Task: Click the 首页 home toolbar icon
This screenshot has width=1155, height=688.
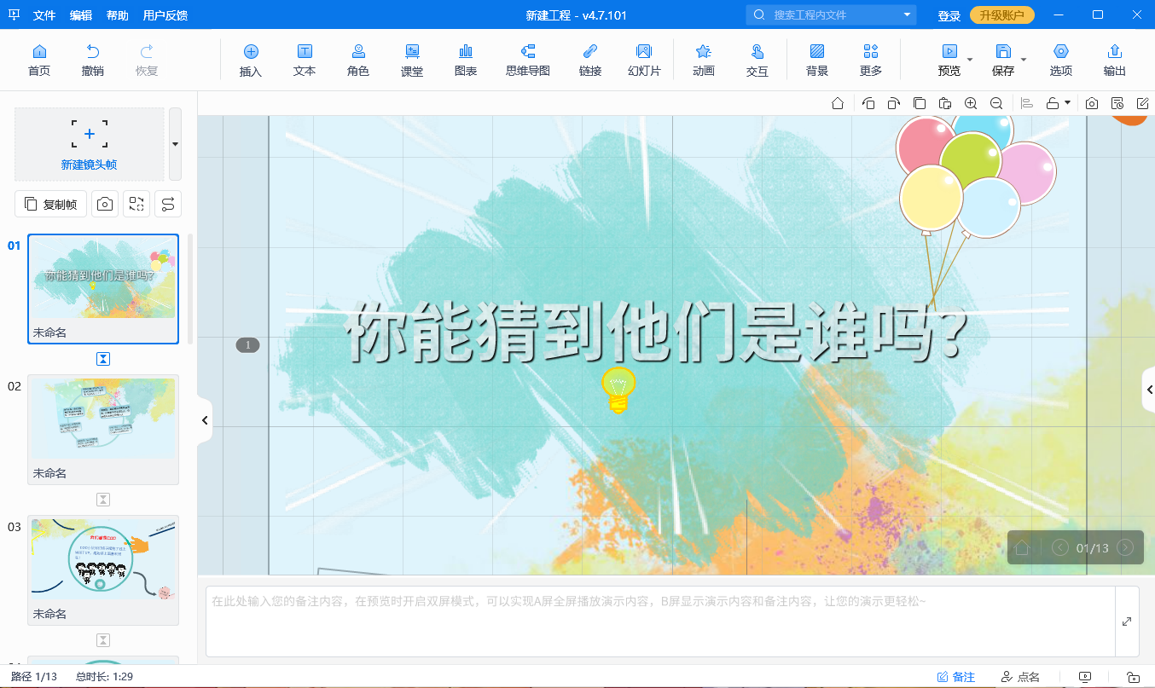Action: (x=39, y=61)
